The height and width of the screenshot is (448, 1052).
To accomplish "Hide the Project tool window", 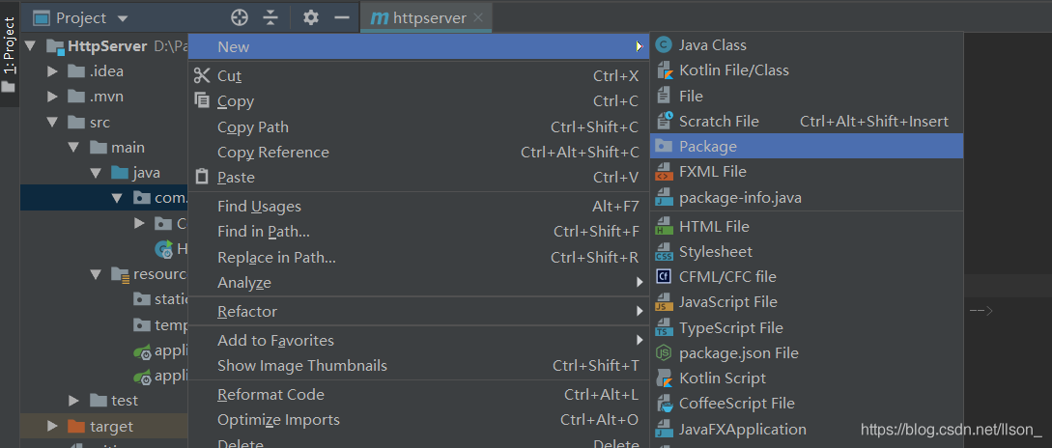I will [x=341, y=17].
